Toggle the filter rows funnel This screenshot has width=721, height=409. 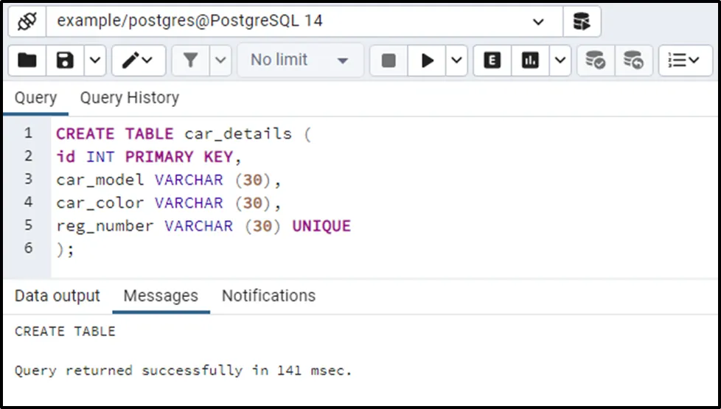191,60
